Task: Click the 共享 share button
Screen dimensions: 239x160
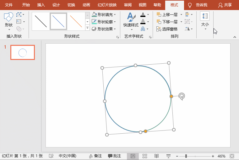Action: pos(225,5)
